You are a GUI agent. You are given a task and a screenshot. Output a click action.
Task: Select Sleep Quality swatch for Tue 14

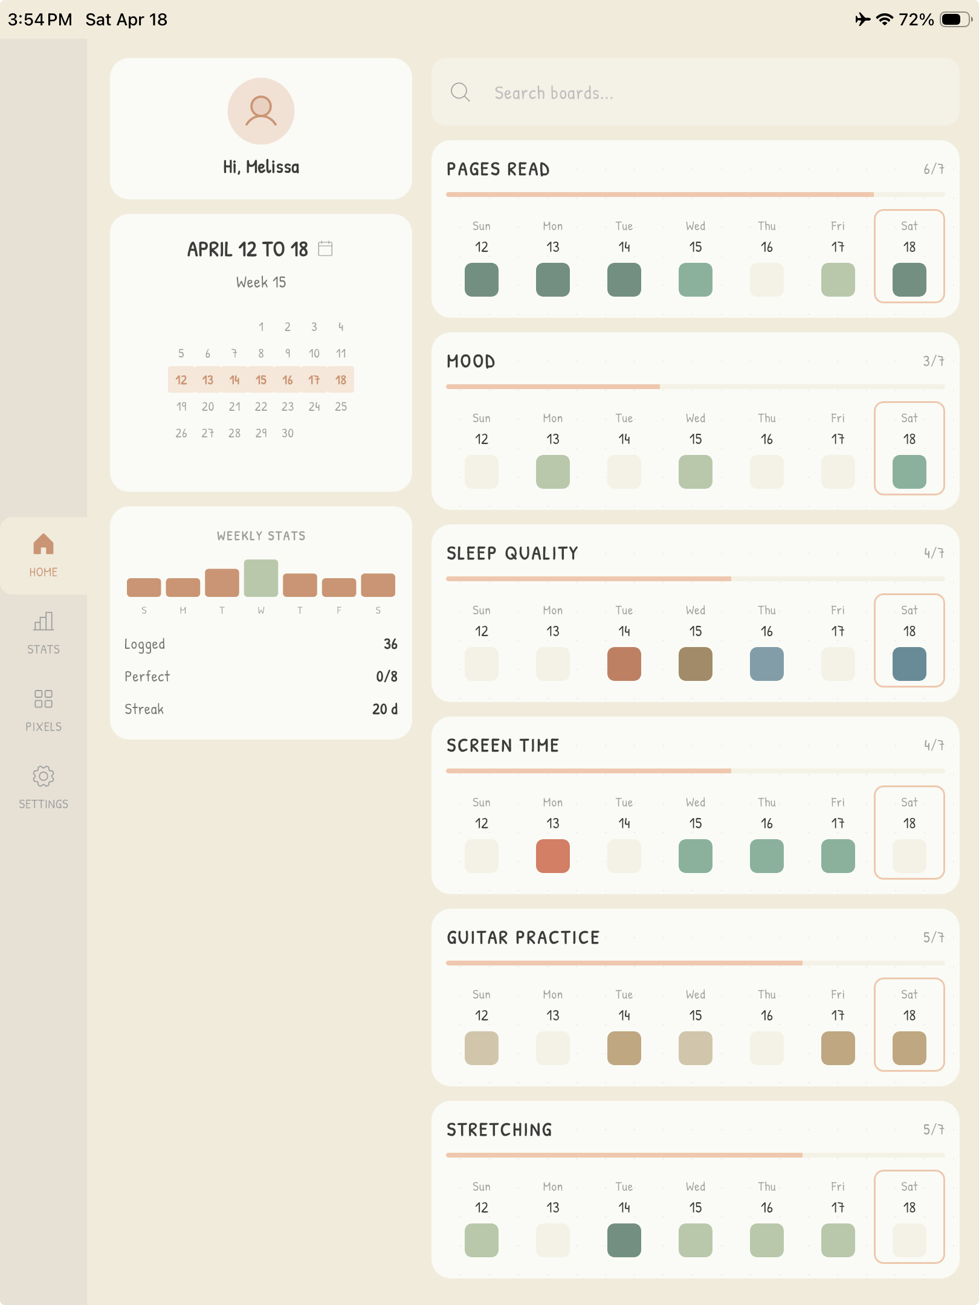624,664
